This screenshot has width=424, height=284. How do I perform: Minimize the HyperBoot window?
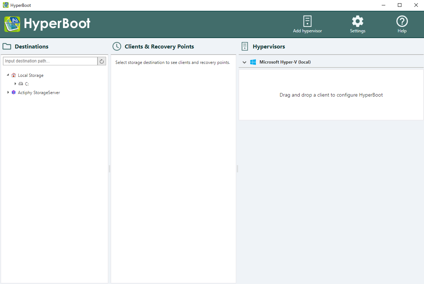383,5
